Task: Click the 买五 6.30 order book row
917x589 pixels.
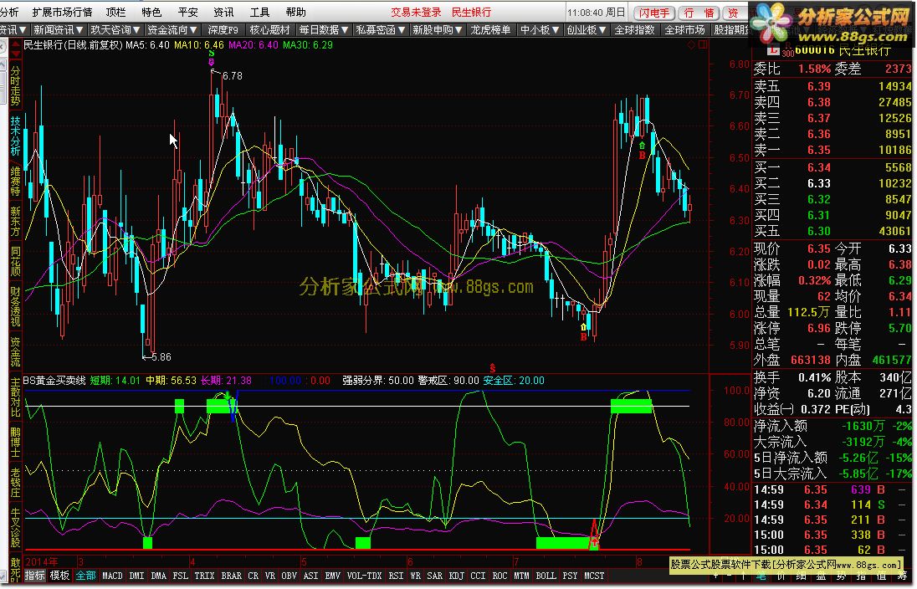Action: pos(832,231)
